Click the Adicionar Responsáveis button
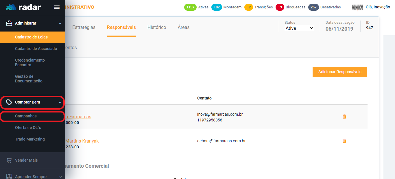The height and width of the screenshot is (179, 395). coord(340,72)
